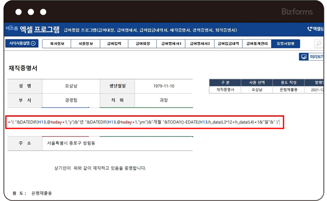Click the phone icon beside 엑셀
The height and width of the screenshot is (201, 327).
[x=310, y=29]
